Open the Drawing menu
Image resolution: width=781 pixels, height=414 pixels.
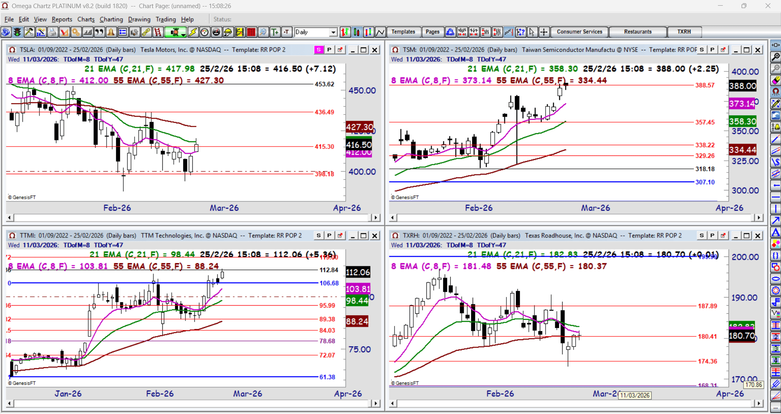[139, 19]
